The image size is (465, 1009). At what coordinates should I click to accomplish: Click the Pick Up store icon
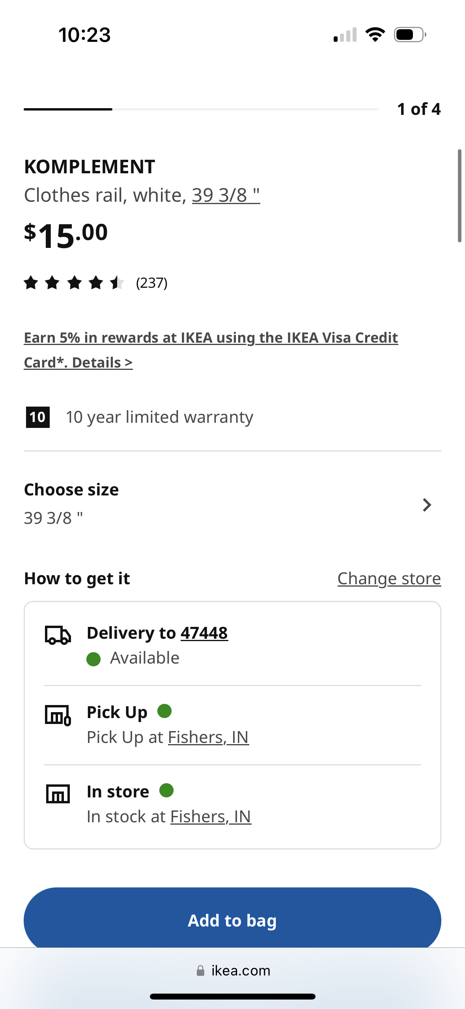58,715
